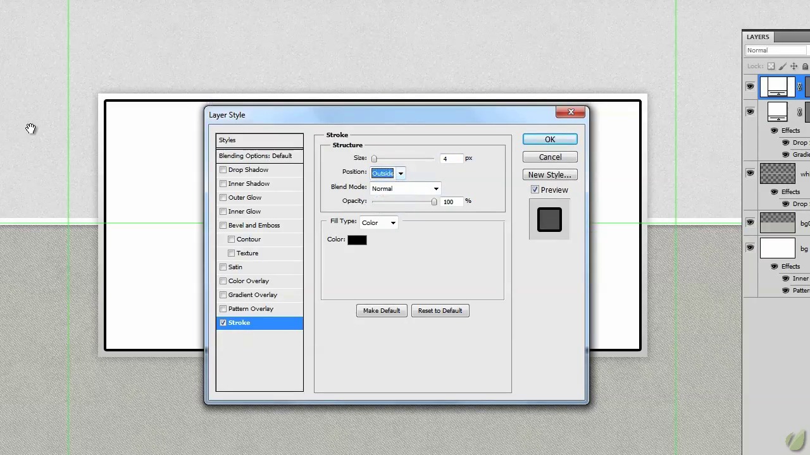The height and width of the screenshot is (455, 810).
Task: Open the Blend Mode dropdown
Action: pyautogui.click(x=405, y=188)
